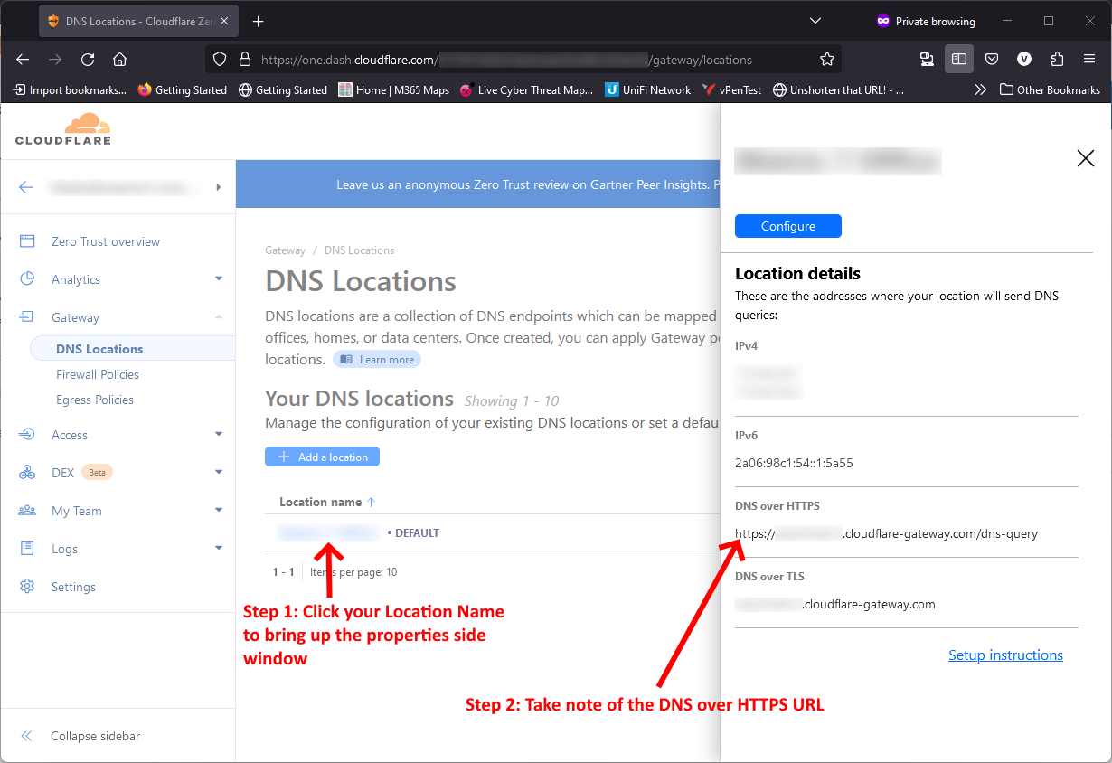Image resolution: width=1112 pixels, height=763 pixels.
Task: Click the Gateway sidebar icon
Action: [x=27, y=316]
